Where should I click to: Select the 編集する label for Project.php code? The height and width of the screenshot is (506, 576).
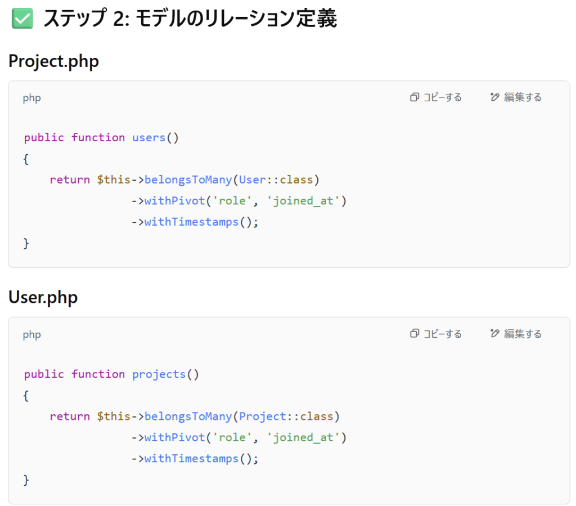click(523, 97)
